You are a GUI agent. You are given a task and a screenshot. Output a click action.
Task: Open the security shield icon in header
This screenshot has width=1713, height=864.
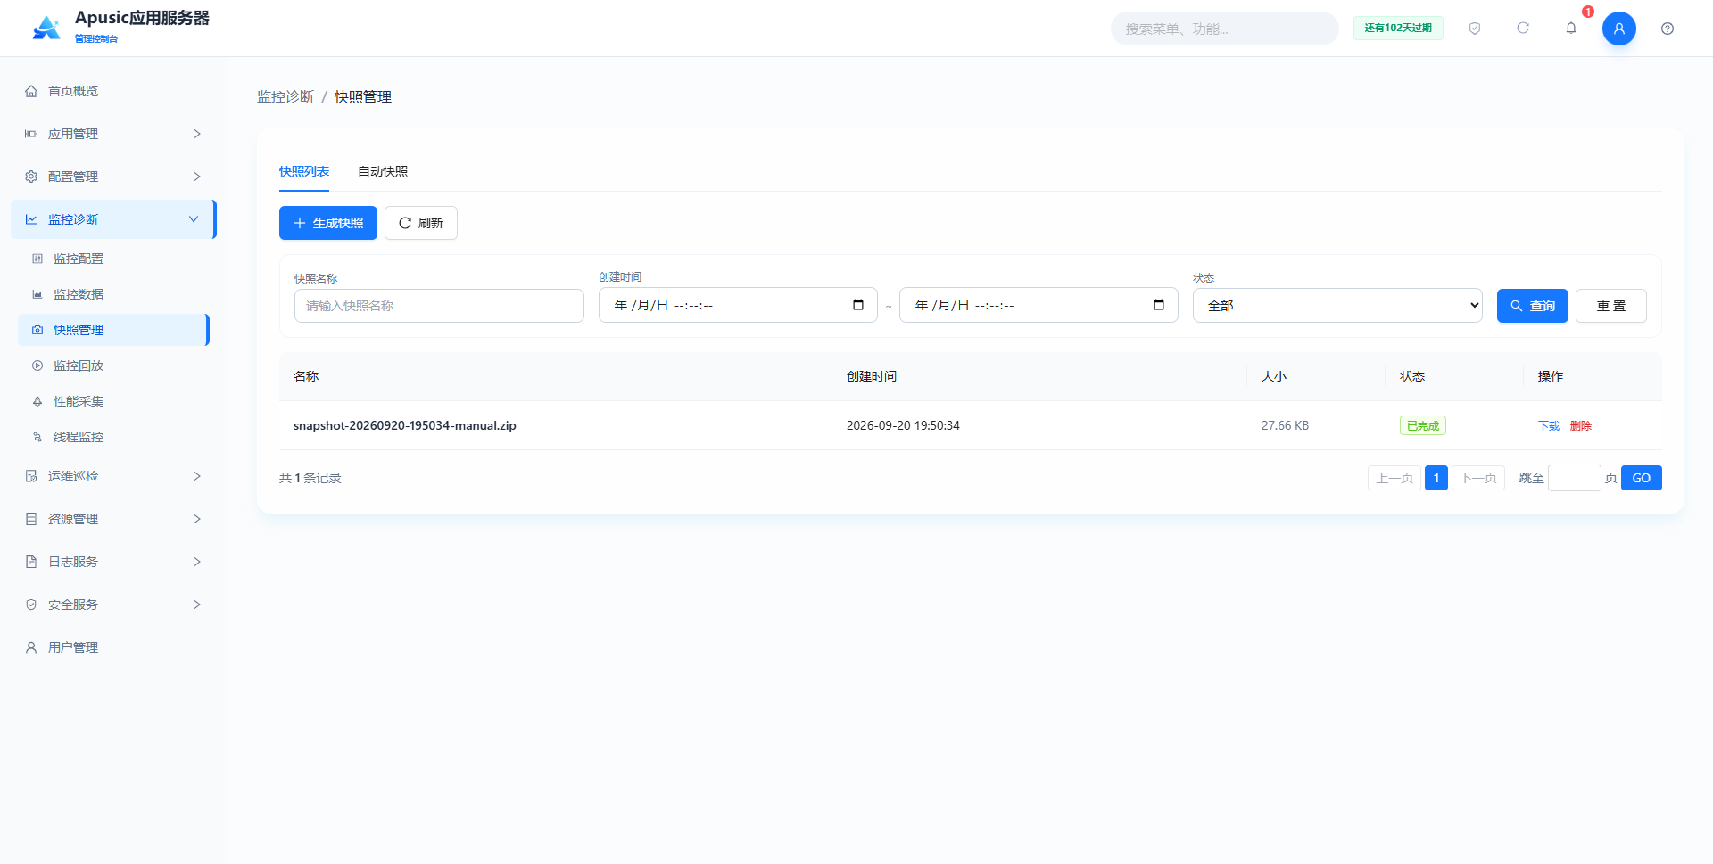point(1475,29)
